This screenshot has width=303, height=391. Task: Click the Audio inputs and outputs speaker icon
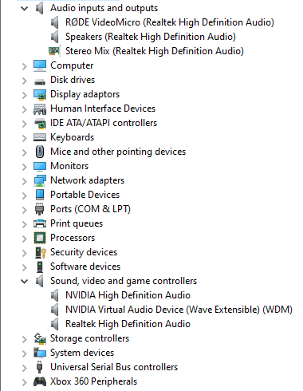[40, 8]
